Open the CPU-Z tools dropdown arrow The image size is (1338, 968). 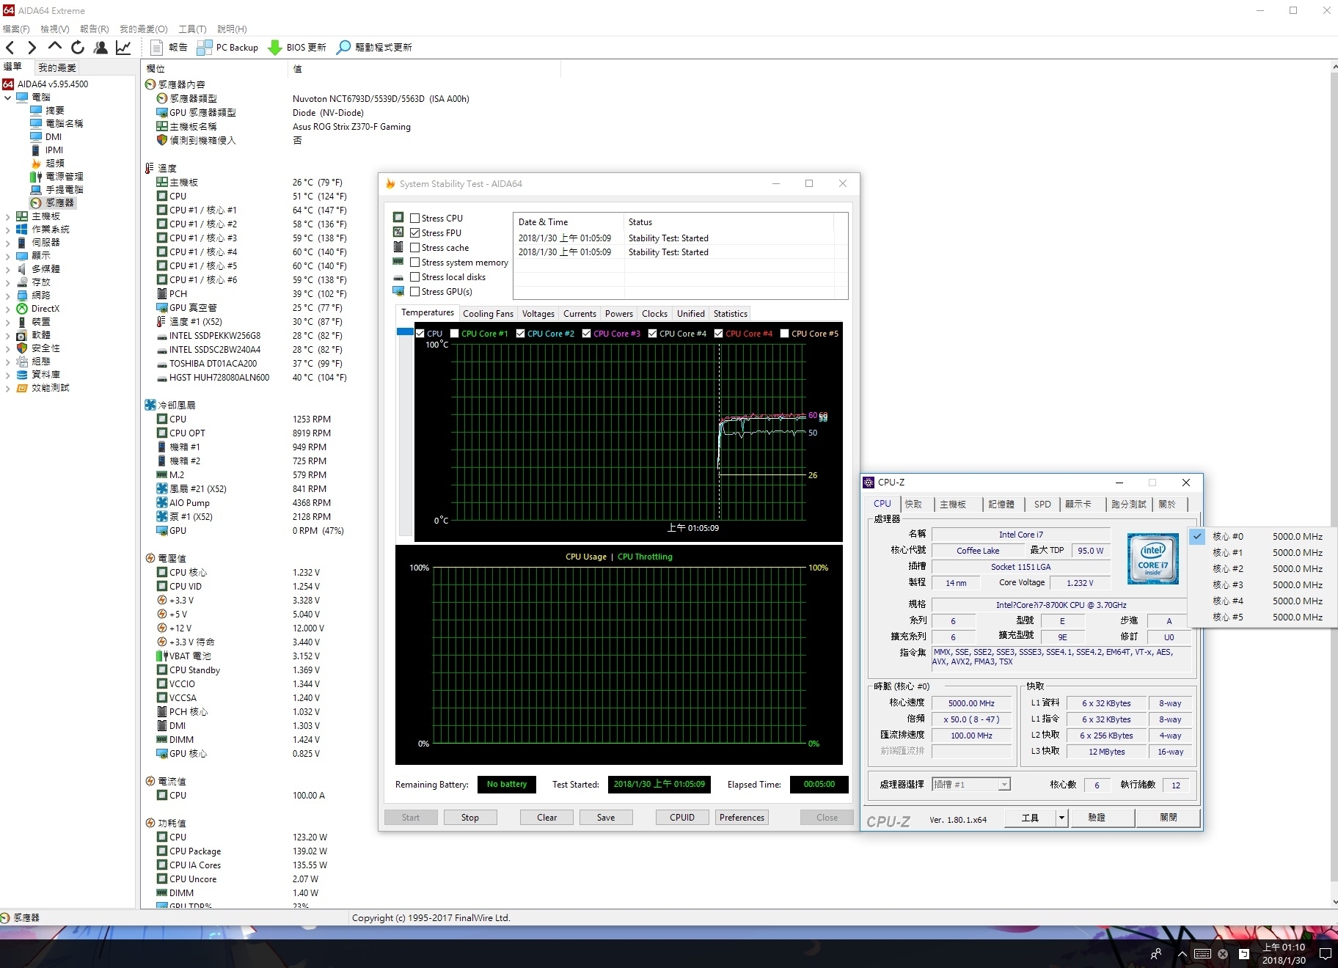(1061, 818)
